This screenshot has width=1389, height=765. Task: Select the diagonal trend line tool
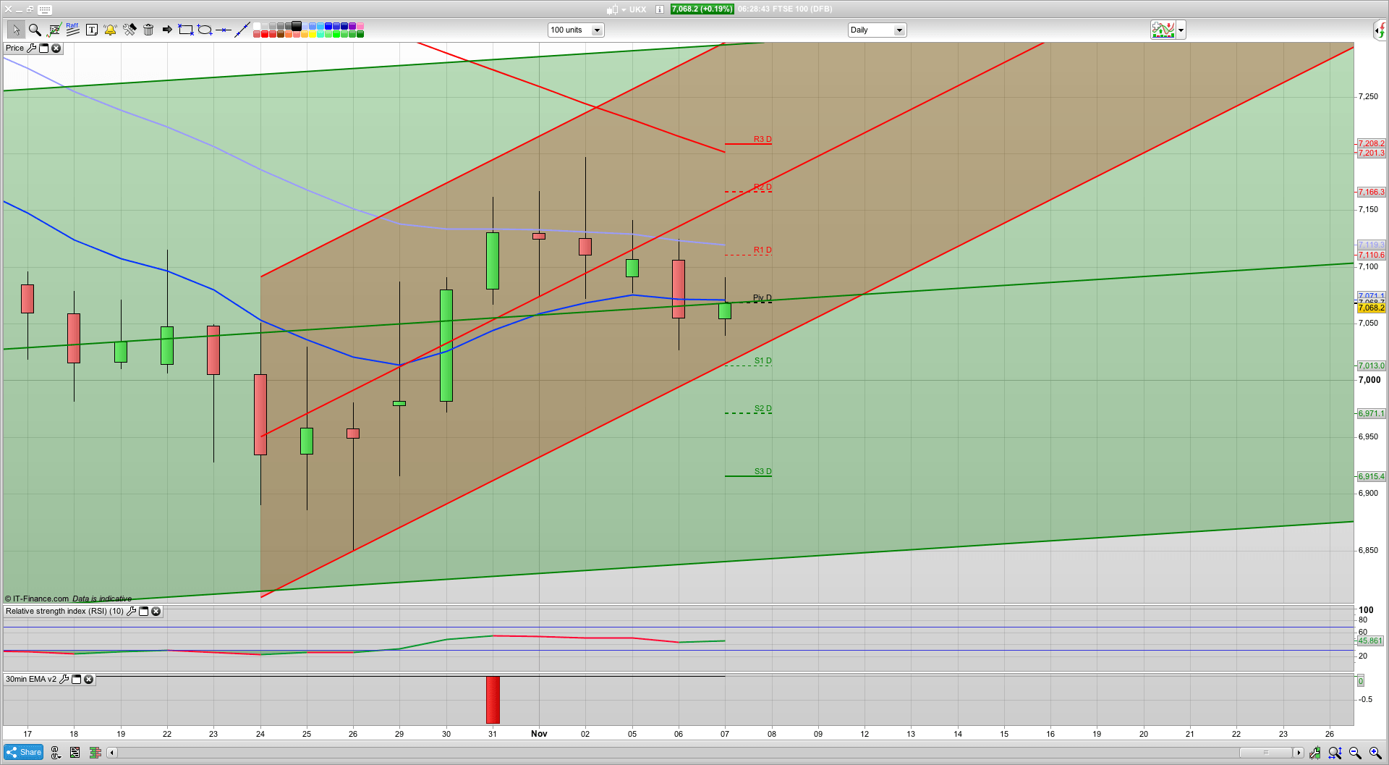point(242,30)
